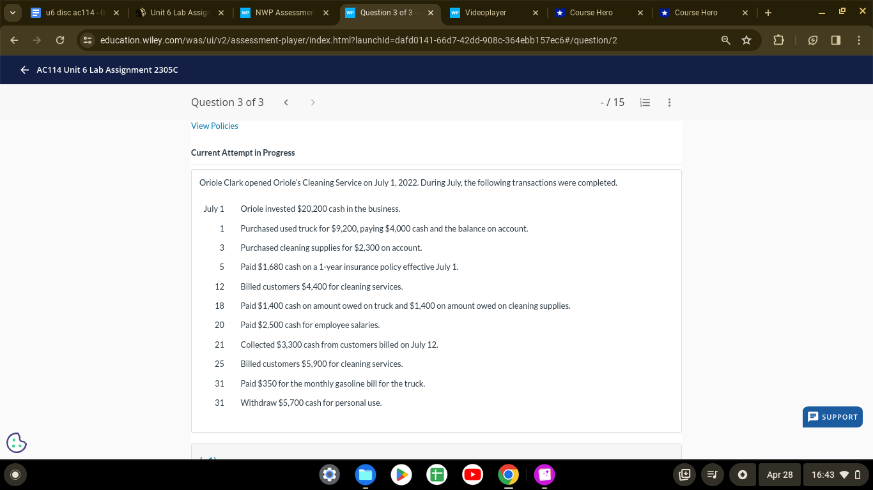Open the zoom magnifier icon in address bar
873x490 pixels.
click(x=725, y=40)
